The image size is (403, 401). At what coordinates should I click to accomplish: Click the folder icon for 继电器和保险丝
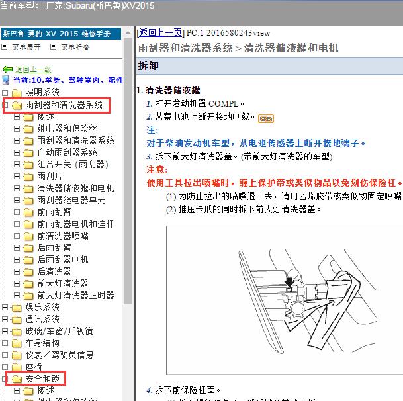click(x=28, y=129)
